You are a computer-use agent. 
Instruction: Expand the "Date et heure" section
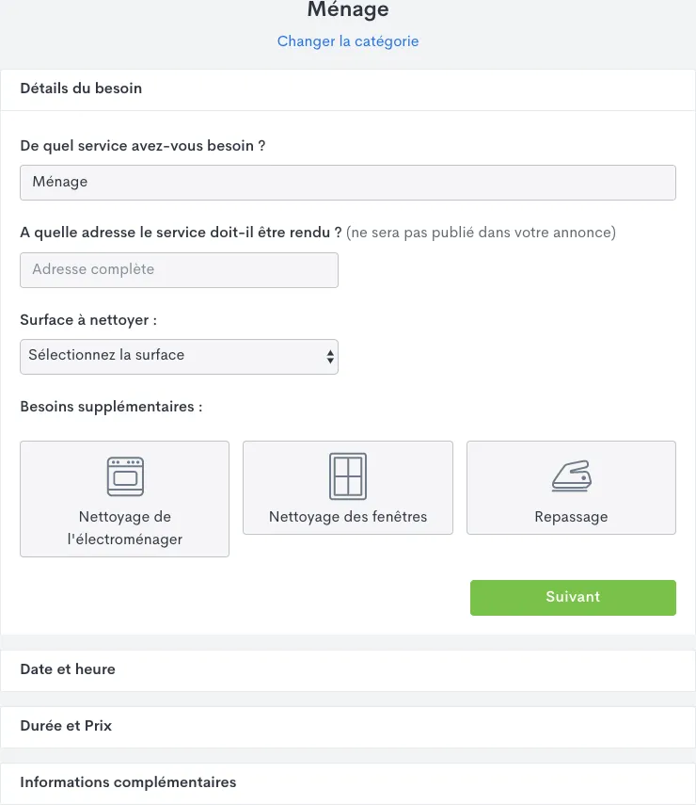(68, 669)
